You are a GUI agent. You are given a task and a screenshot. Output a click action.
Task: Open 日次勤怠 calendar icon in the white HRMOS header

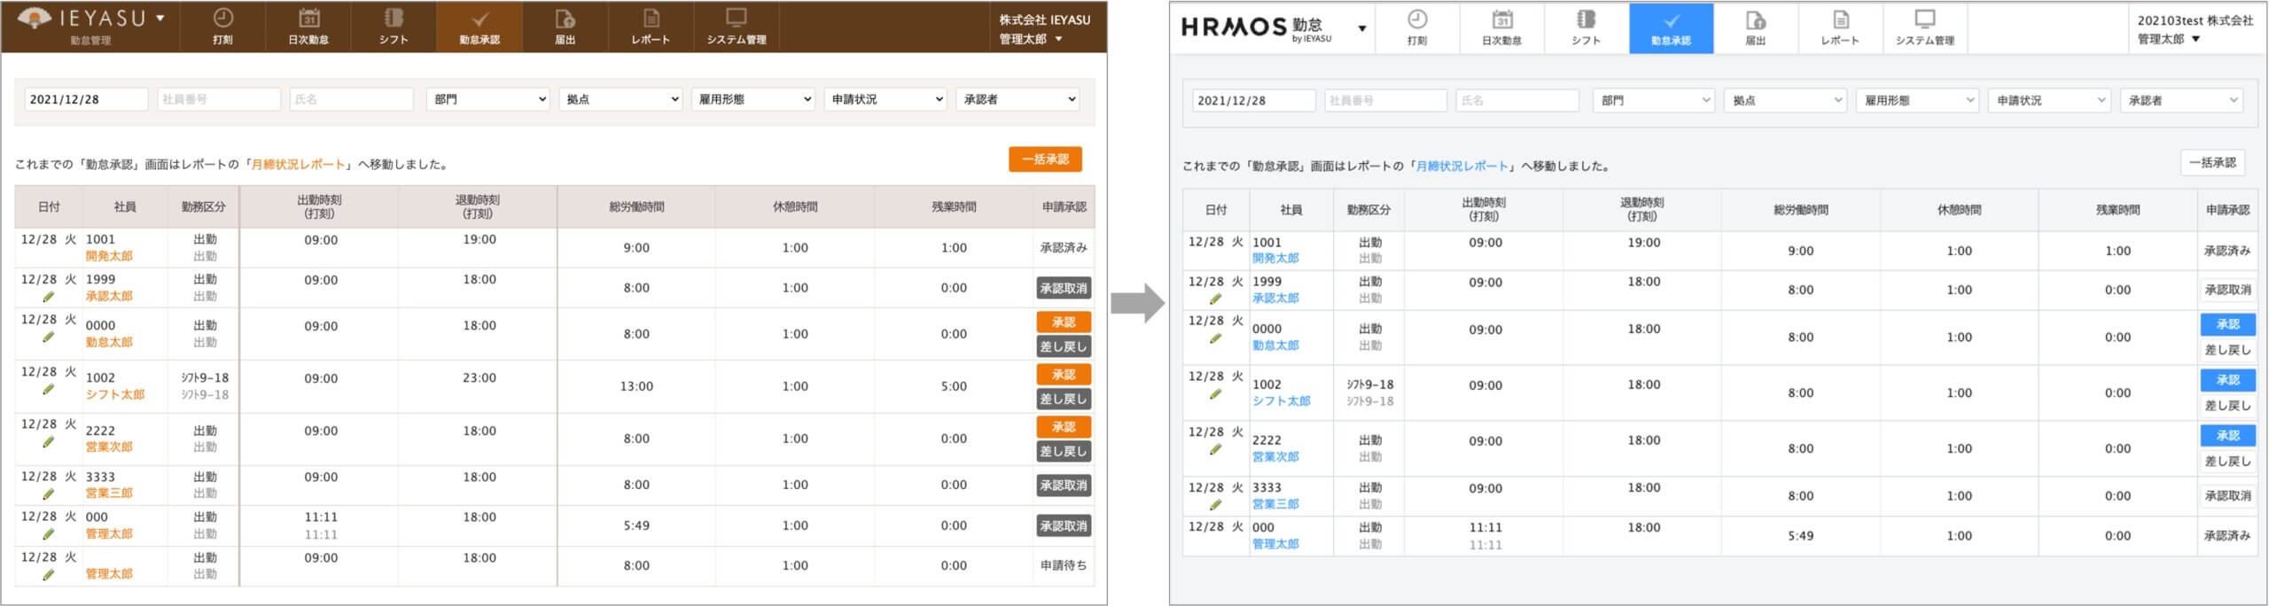click(x=1501, y=19)
